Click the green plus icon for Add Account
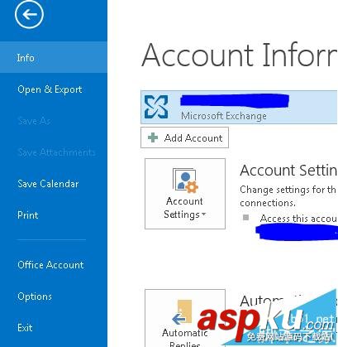 pos(153,137)
